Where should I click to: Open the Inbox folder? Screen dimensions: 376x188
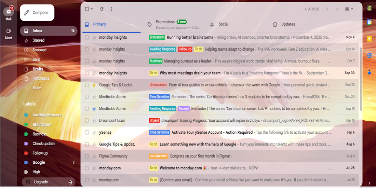49,31
